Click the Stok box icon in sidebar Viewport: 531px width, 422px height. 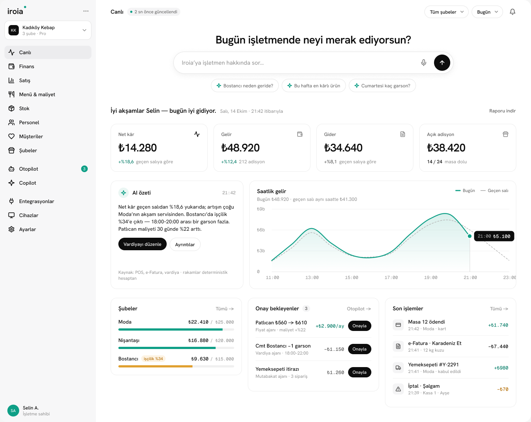[11, 108]
